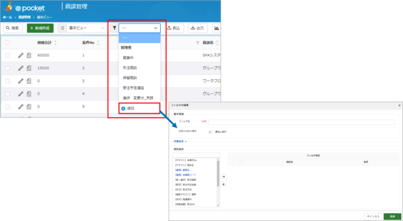Screen dimensions: 403x221
Task: Toggle the お知らせBOX表示 switch
Action: [211, 132]
